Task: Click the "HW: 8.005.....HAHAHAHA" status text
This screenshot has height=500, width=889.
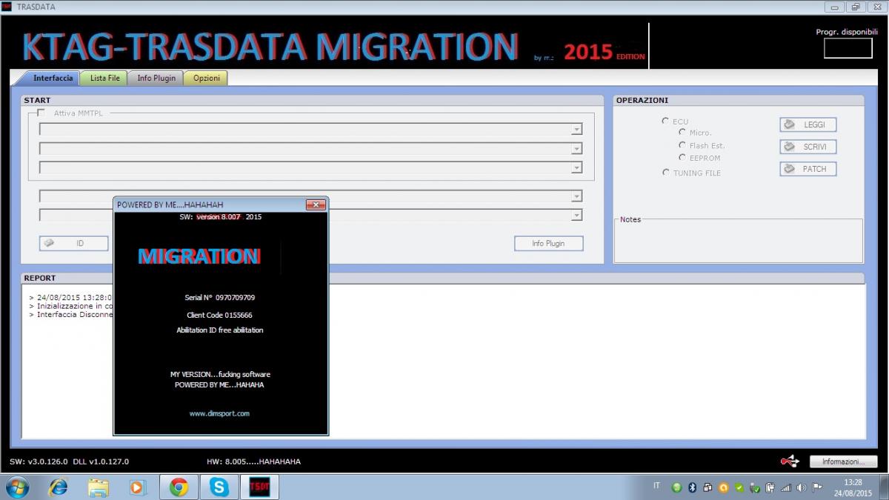Action: (x=253, y=461)
